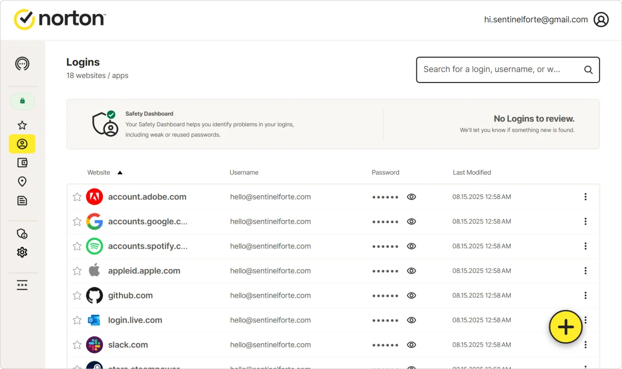Reveal the appleid.apple.com password

coord(412,270)
